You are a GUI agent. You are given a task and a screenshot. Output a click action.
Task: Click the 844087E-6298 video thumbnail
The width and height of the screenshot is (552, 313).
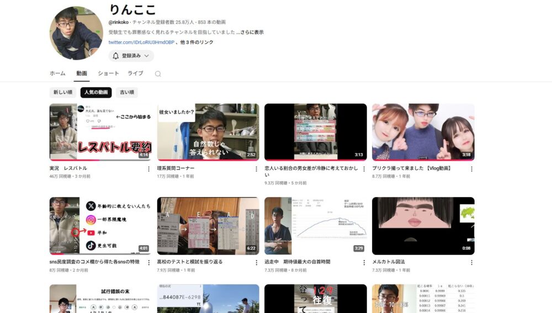point(208,299)
